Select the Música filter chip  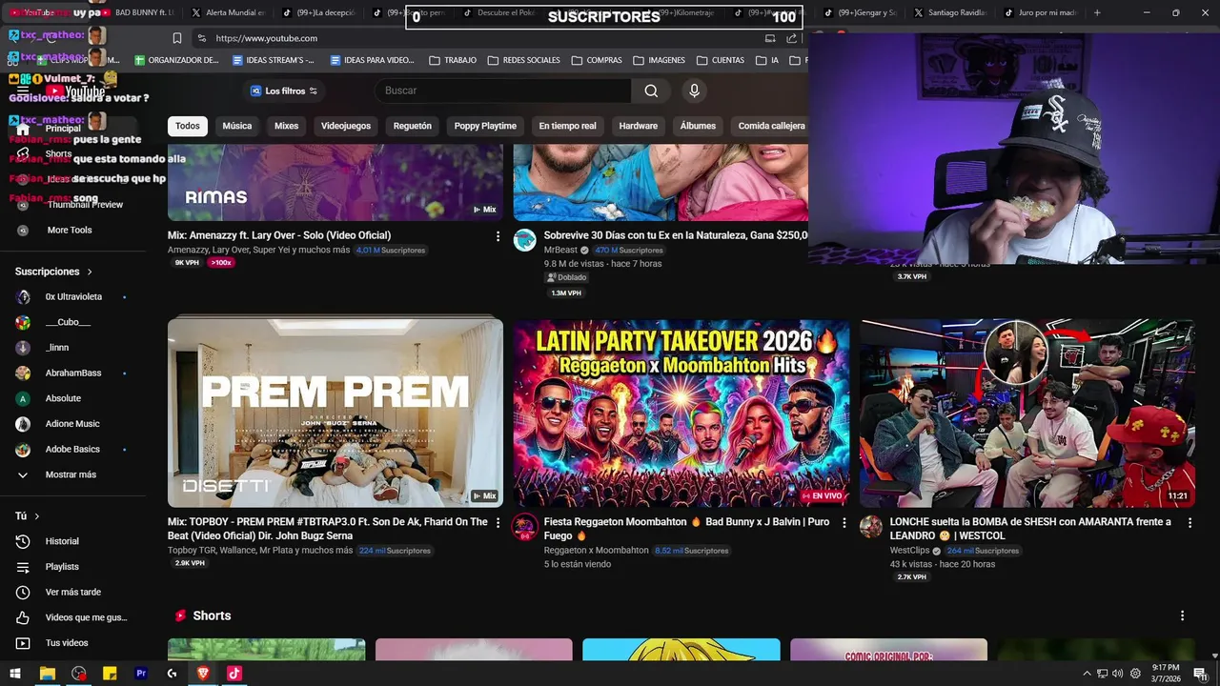coord(237,126)
